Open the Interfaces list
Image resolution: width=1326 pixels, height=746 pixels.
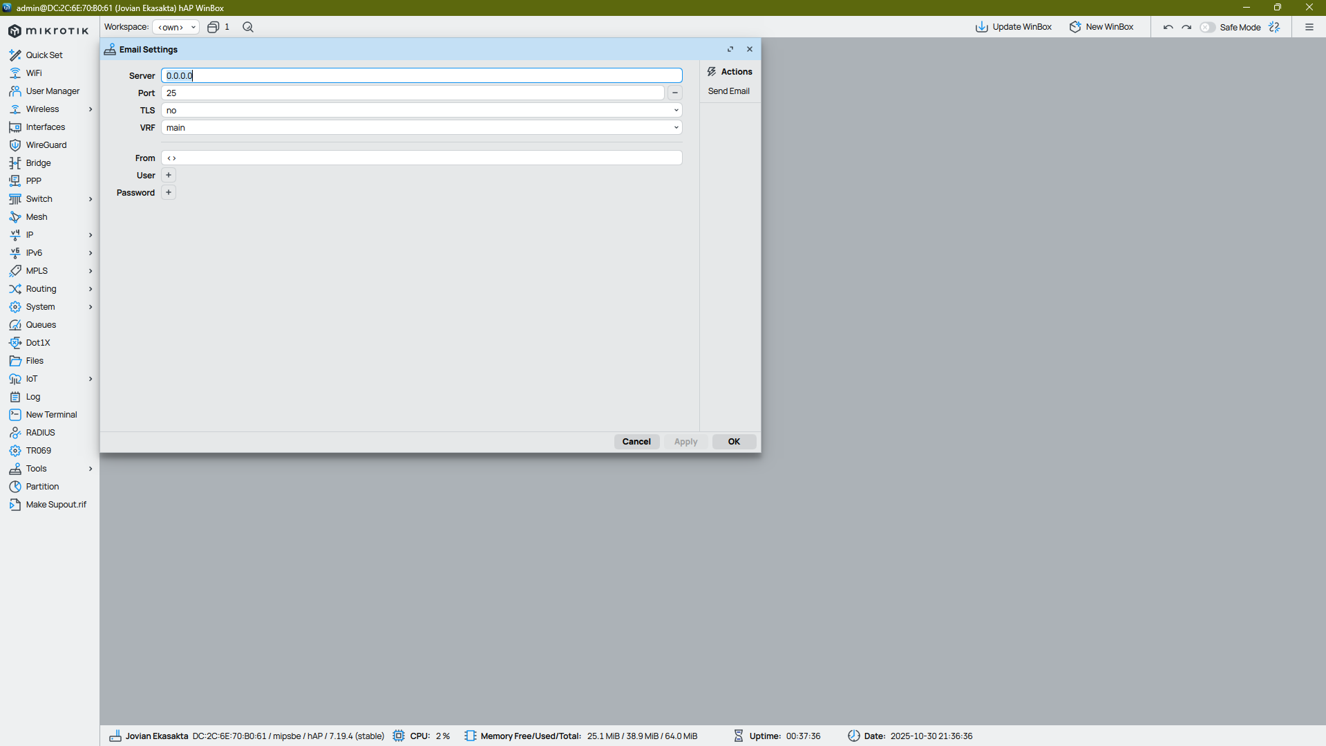click(x=46, y=127)
